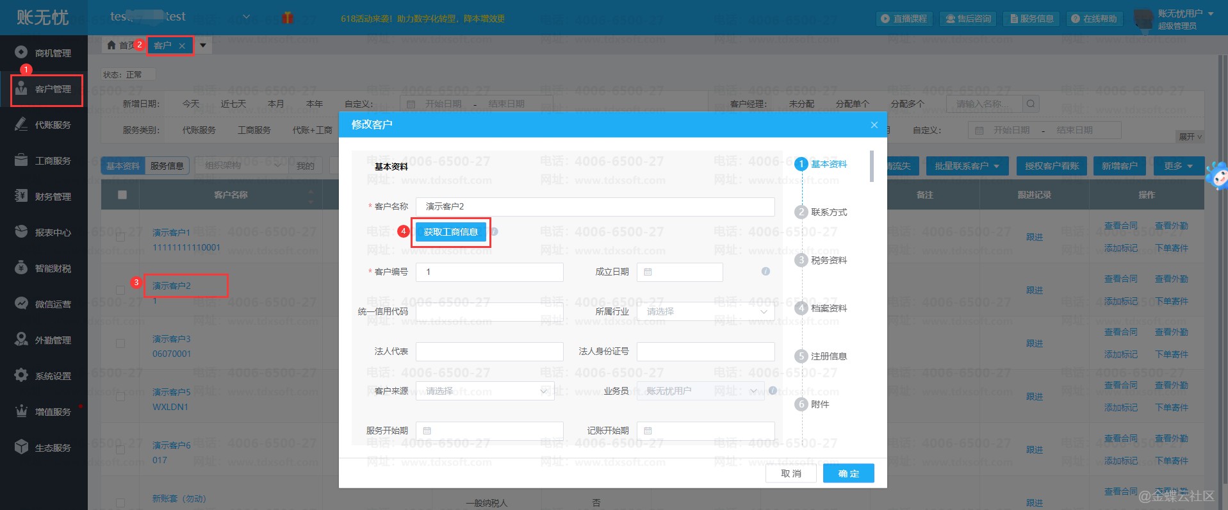
Task: Click the dialog's vertical scrollbar
Action: tap(871, 167)
